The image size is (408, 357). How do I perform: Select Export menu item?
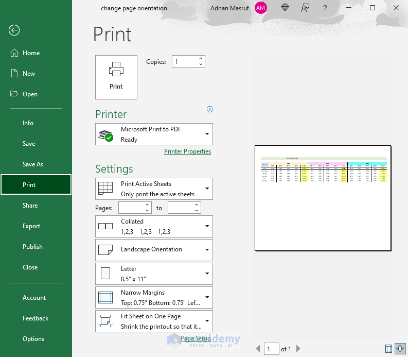click(36, 226)
